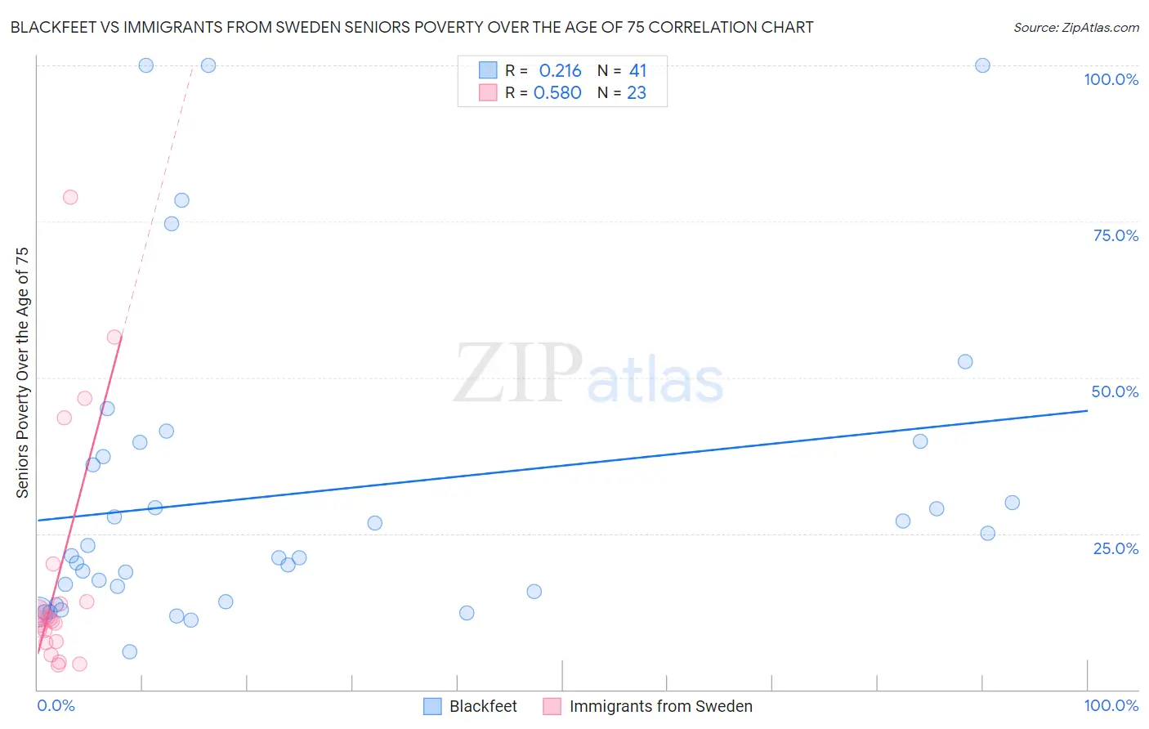
Task: Click the pink regression trend line
Action: point(79,496)
